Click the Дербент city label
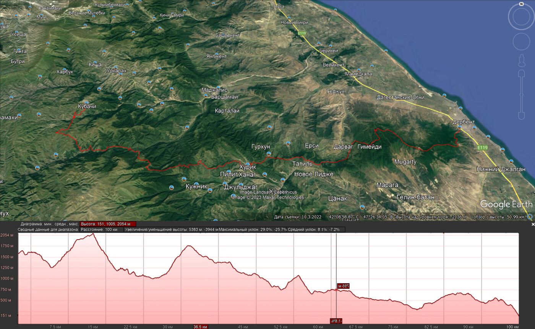 coord(463,122)
